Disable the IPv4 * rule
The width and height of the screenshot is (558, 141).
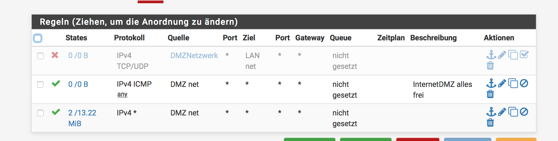[524, 112]
